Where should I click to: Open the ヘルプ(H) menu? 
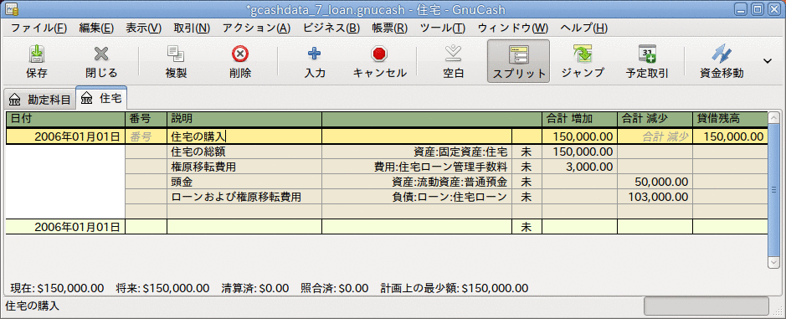coord(583,28)
